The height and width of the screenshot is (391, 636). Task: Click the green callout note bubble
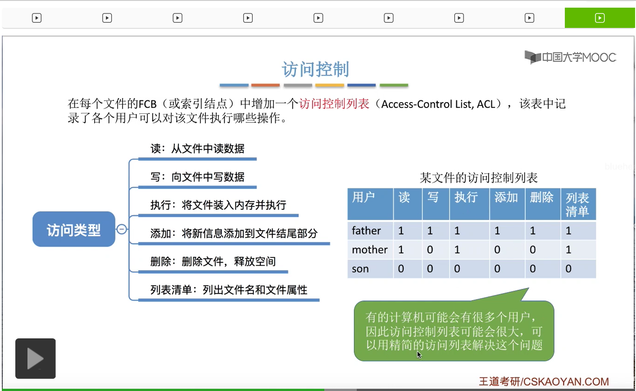(454, 331)
